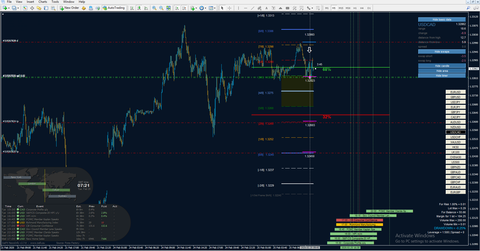Open the Market Watch panel icon
Viewport: 480px width, 251px height.
(x=25, y=8)
